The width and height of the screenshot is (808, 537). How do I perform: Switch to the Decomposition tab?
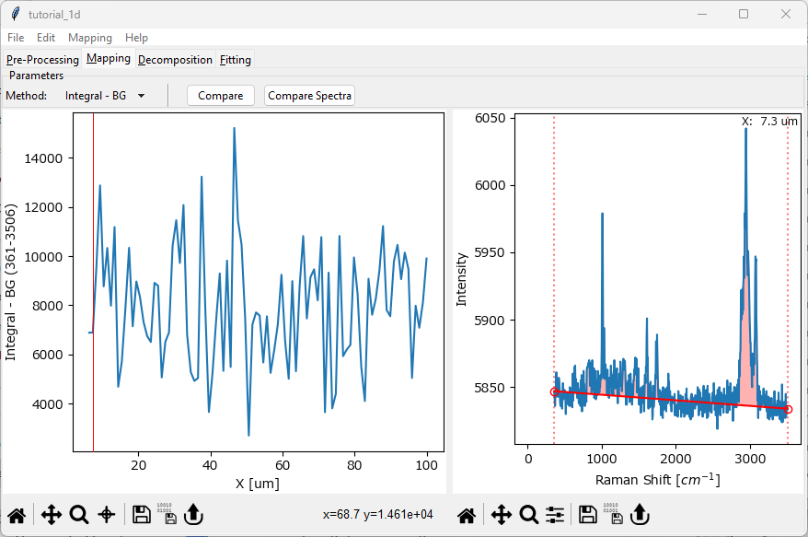coord(175,60)
